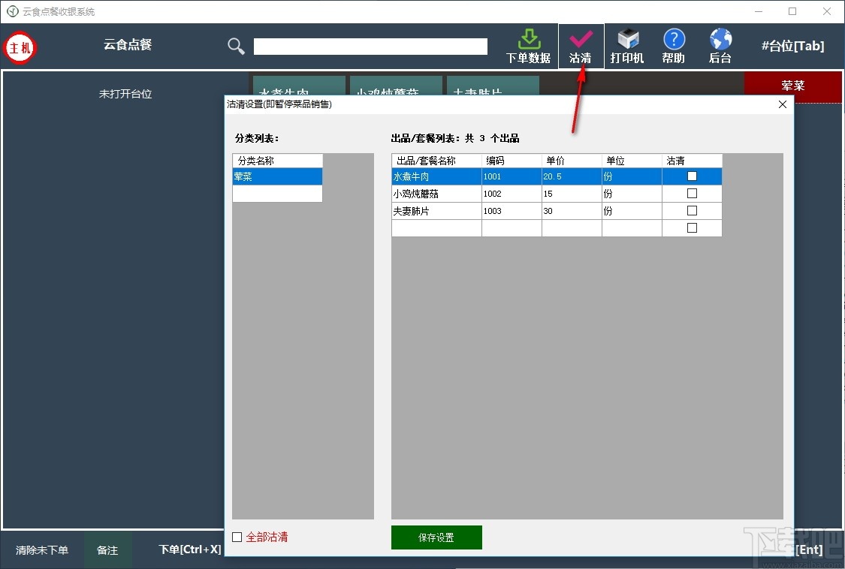Click code cell 1001
Screen dimensions: 845x569
point(512,176)
